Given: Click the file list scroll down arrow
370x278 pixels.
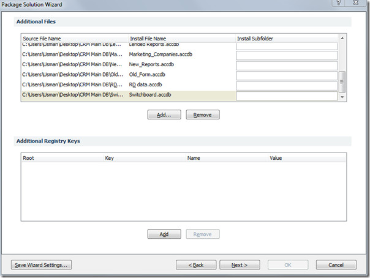Looking at the screenshot, I should (x=342, y=97).
